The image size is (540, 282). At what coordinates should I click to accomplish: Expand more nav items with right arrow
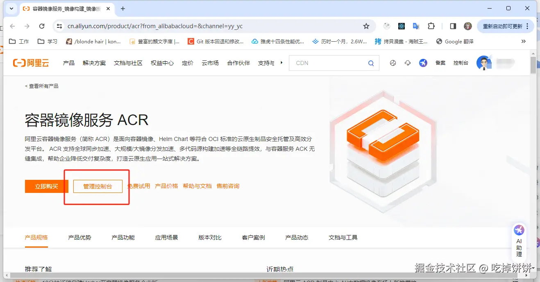(x=281, y=63)
